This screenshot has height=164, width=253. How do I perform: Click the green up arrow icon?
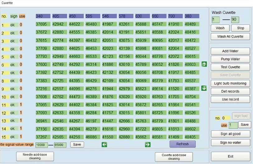click(204, 64)
